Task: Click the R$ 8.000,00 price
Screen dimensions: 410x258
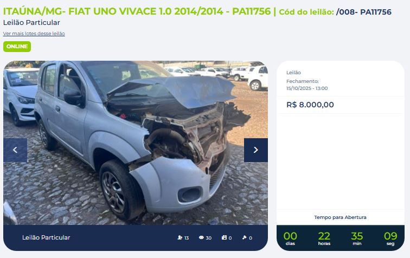Action: (310, 105)
